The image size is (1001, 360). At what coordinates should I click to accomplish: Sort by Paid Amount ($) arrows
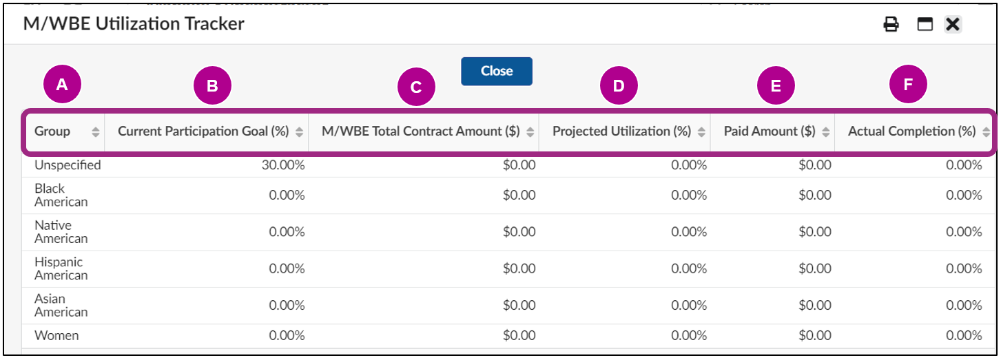826,131
